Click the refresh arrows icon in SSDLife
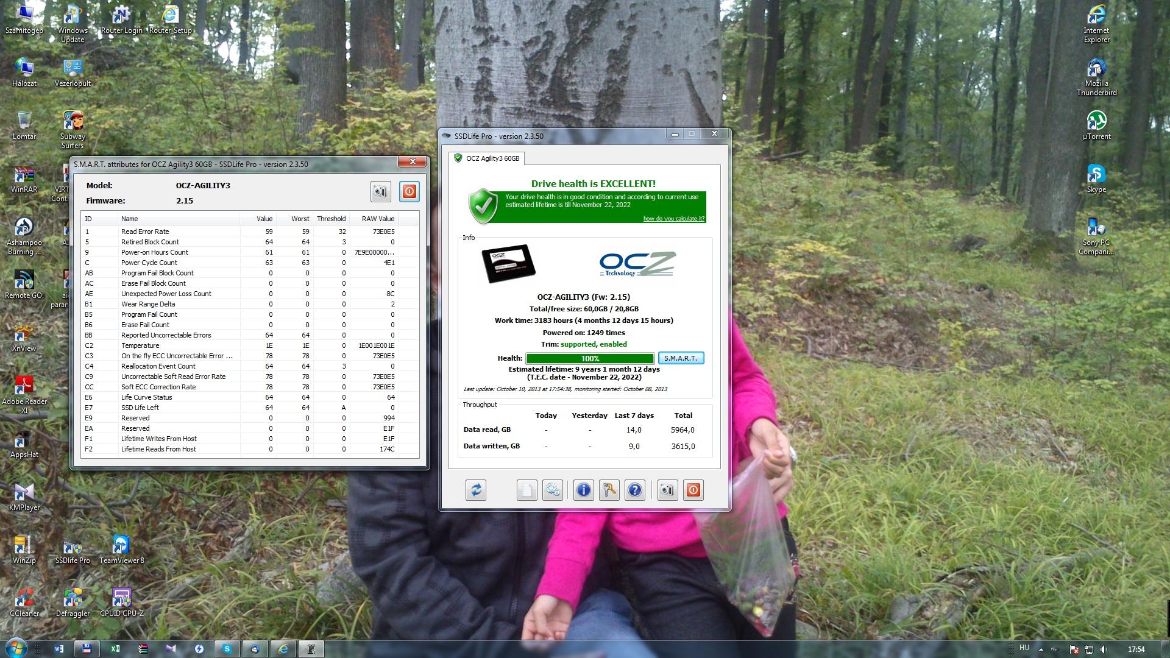This screenshot has height=658, width=1170. [476, 490]
